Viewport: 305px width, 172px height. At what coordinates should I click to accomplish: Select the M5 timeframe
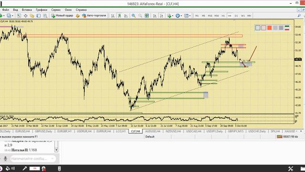pos(203,16)
